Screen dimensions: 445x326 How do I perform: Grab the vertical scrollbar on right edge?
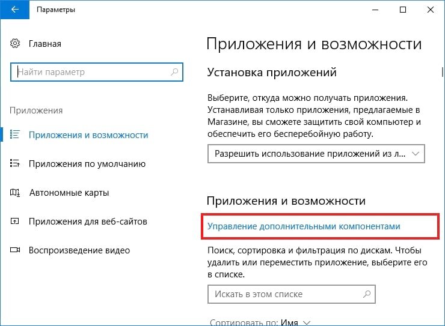pyautogui.click(x=442, y=72)
